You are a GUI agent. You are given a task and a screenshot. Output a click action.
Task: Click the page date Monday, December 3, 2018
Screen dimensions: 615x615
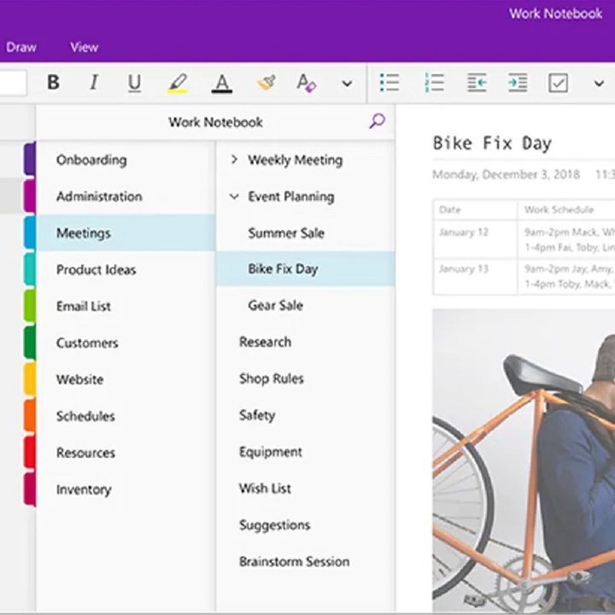[x=506, y=174]
